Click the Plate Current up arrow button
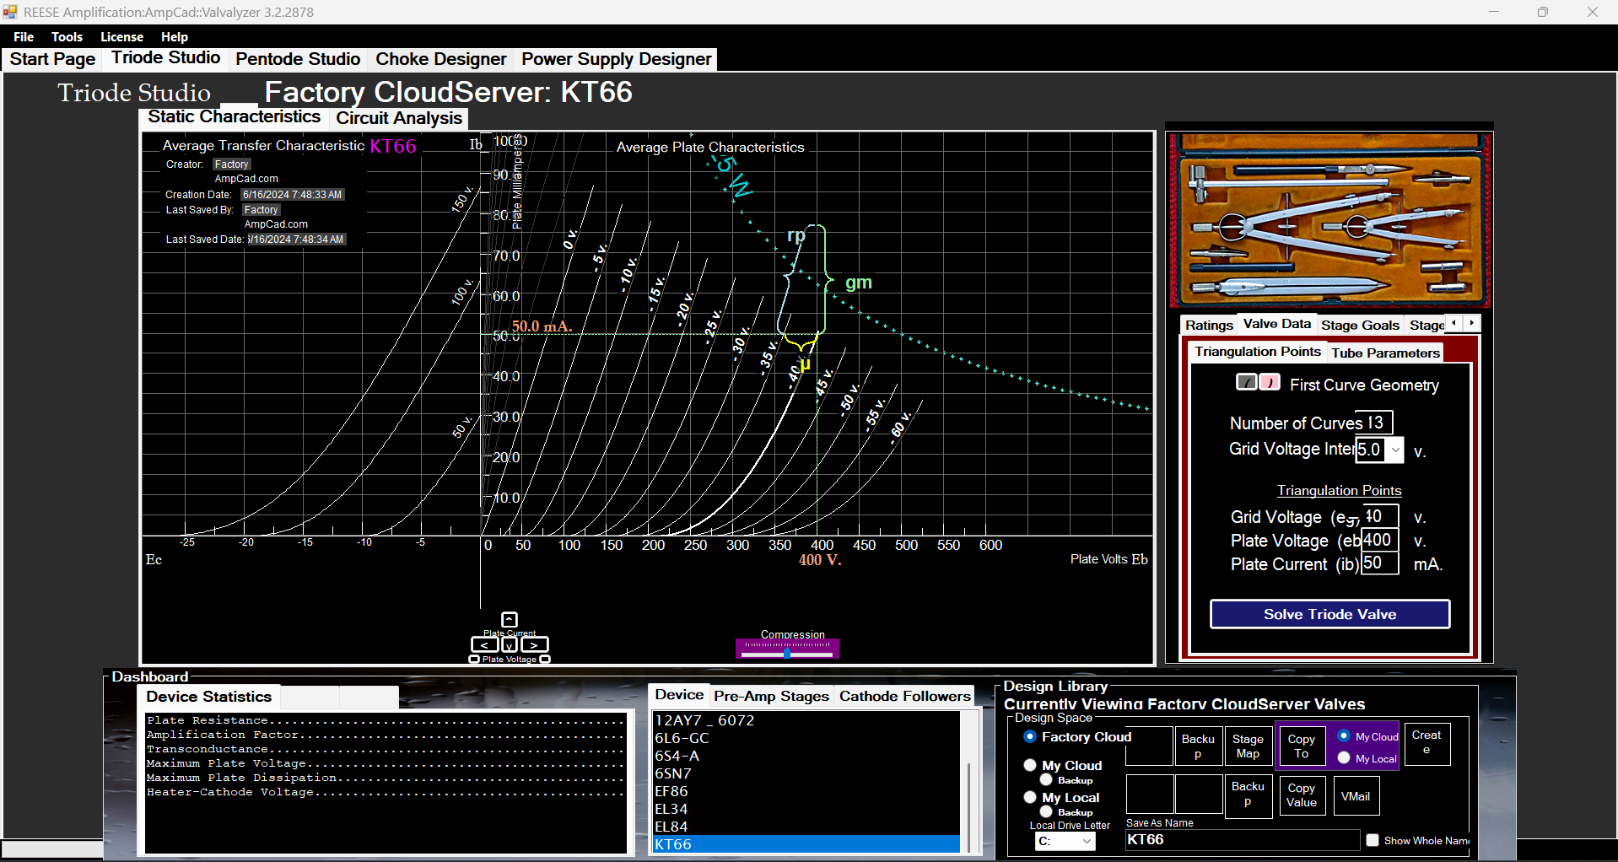 [x=510, y=619]
